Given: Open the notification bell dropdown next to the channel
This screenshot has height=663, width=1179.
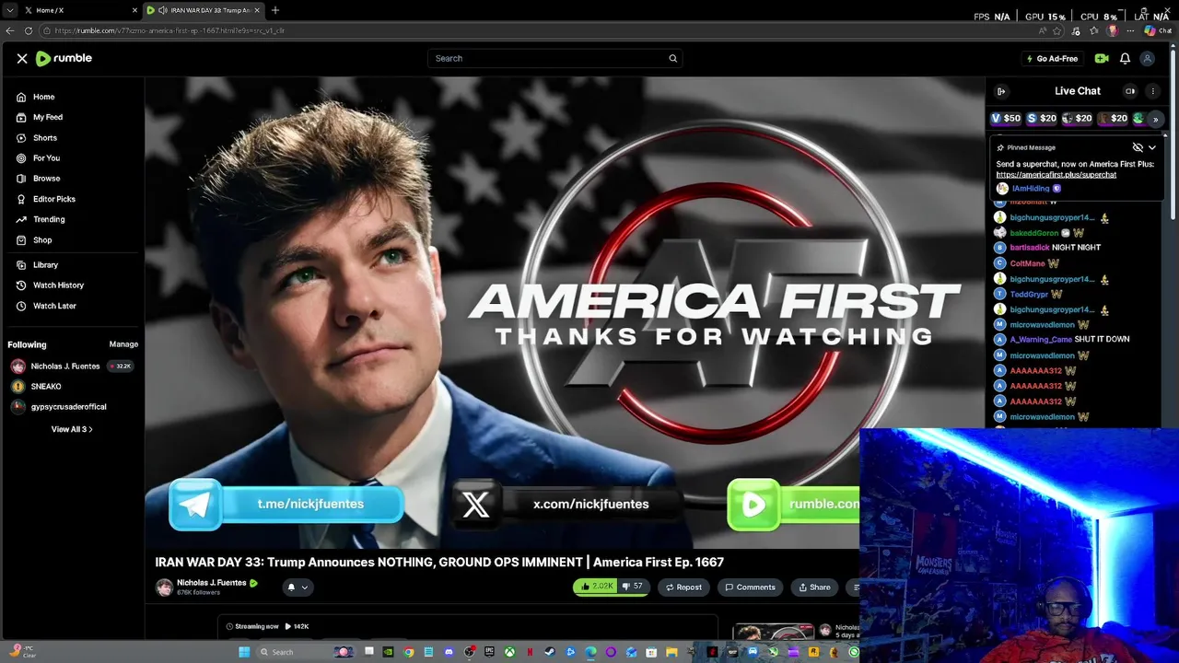Looking at the screenshot, I should 297,587.
